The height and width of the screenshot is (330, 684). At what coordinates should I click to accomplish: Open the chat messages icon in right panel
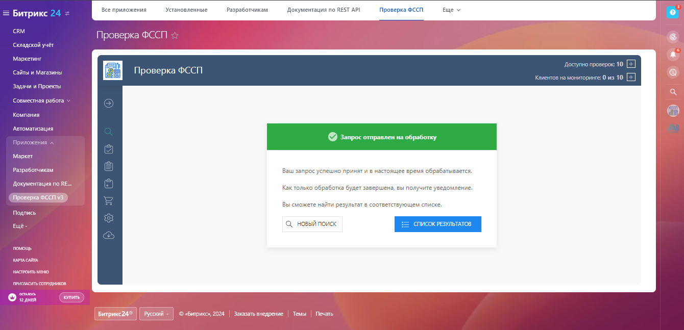pos(673,72)
